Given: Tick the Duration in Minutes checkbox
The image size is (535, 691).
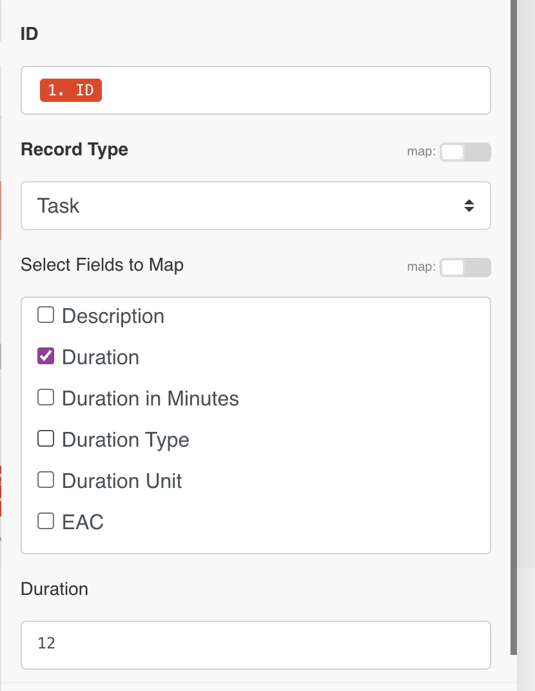Looking at the screenshot, I should [x=46, y=398].
